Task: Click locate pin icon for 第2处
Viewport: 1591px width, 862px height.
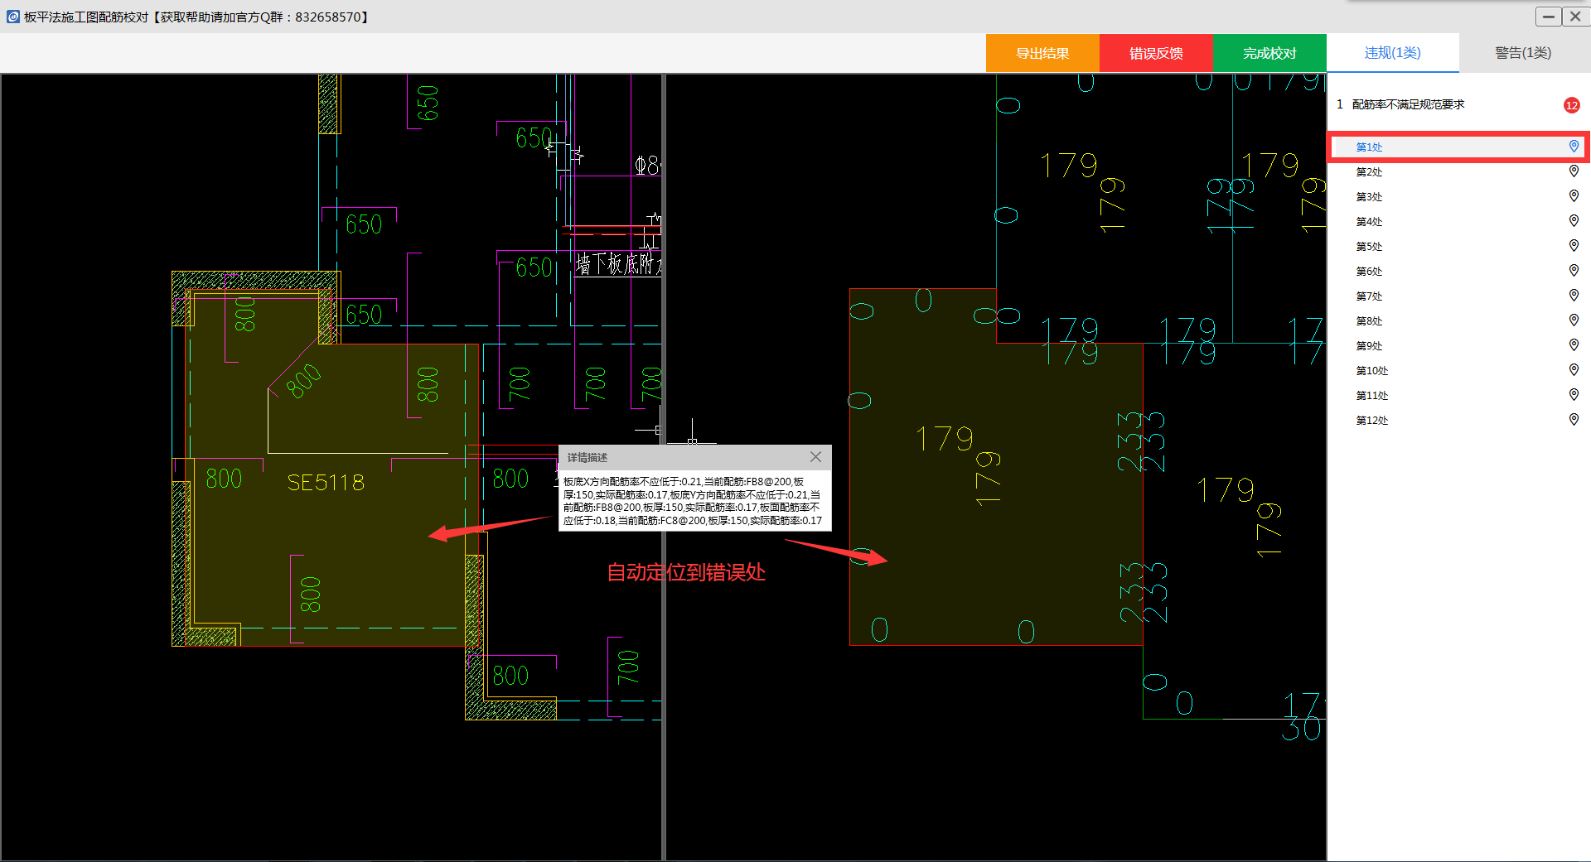Action: click(1574, 171)
